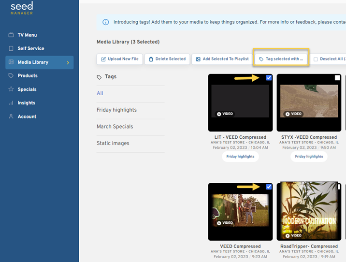
Task: Open VEED Compressed video thumbnail
Action: pos(240,212)
